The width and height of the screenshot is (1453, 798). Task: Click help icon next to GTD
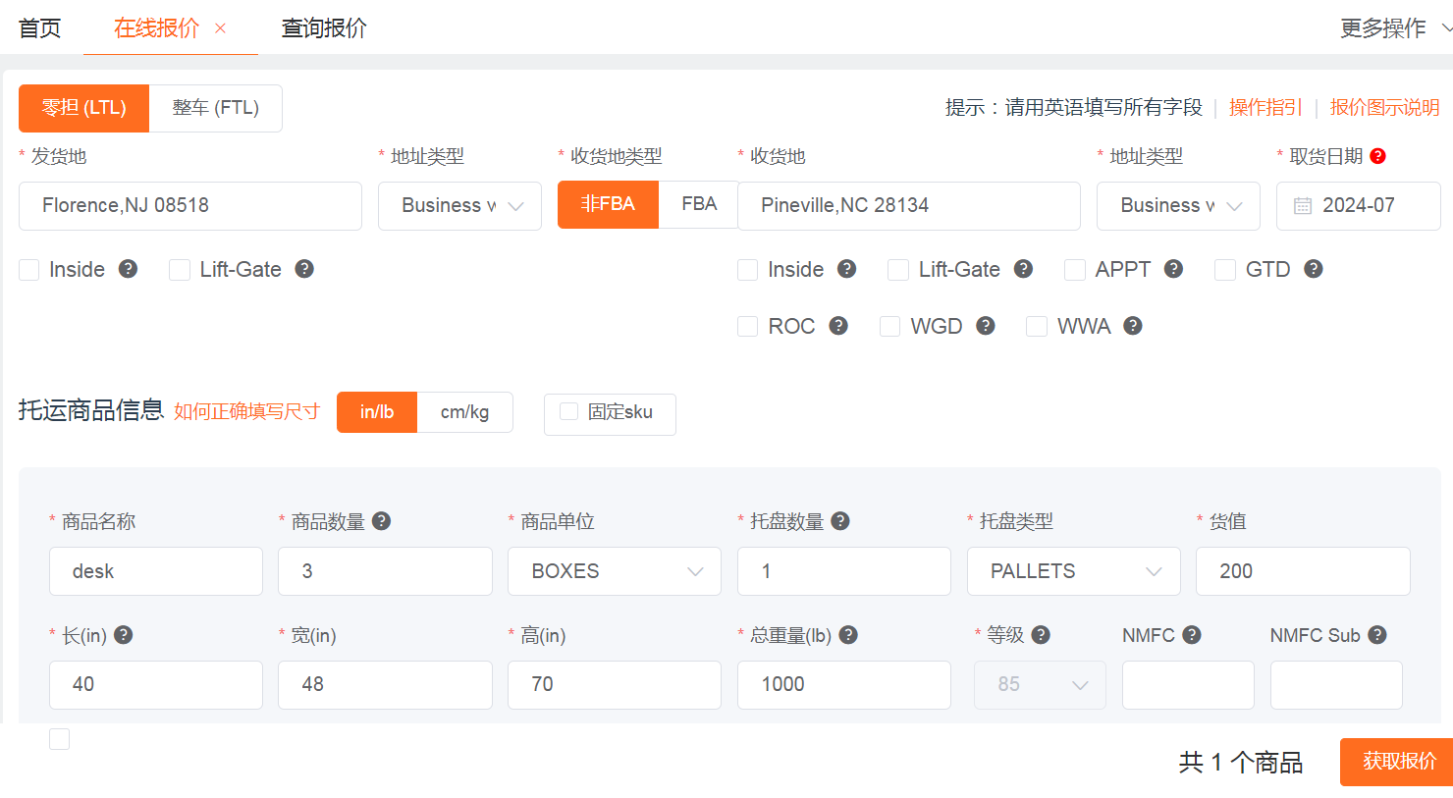point(1314,269)
